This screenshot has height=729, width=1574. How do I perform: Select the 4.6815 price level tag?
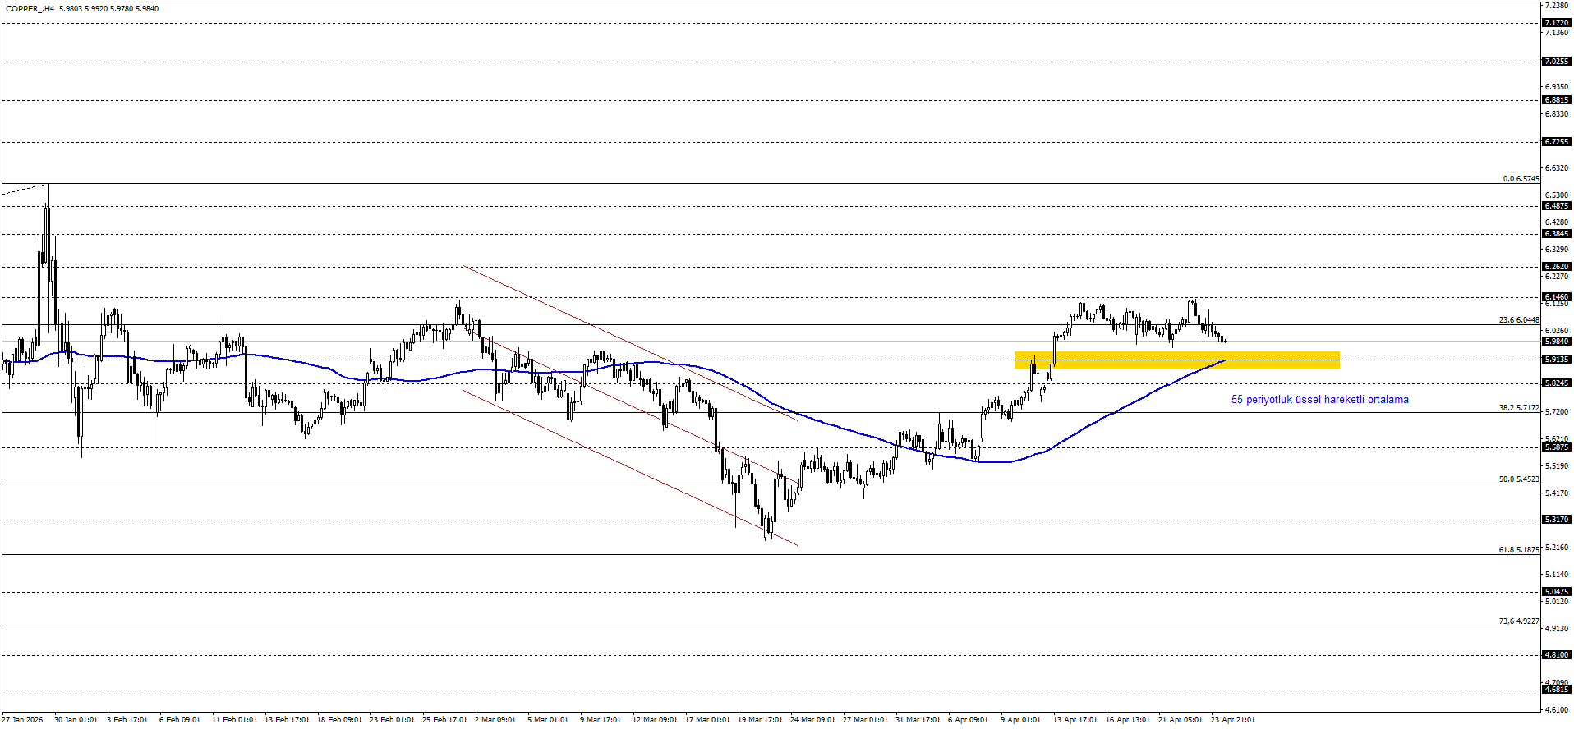pyautogui.click(x=1556, y=690)
